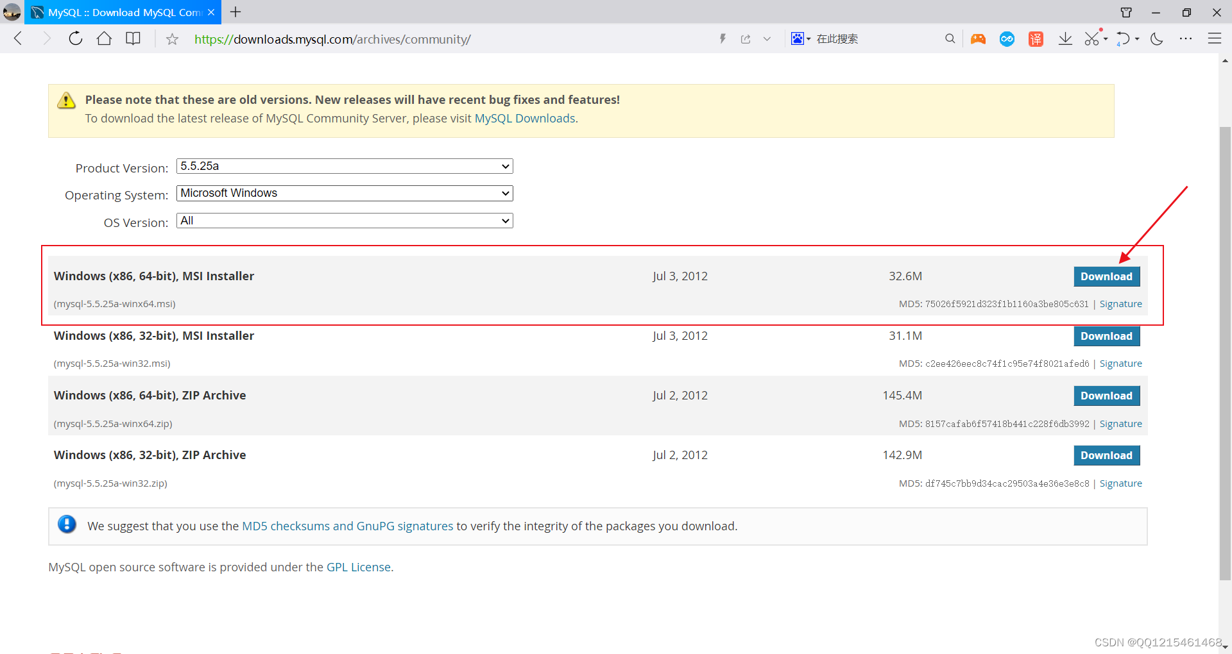Enable dark mode with the moon icon
Image resolution: width=1232 pixels, height=654 pixels.
pyautogui.click(x=1156, y=38)
